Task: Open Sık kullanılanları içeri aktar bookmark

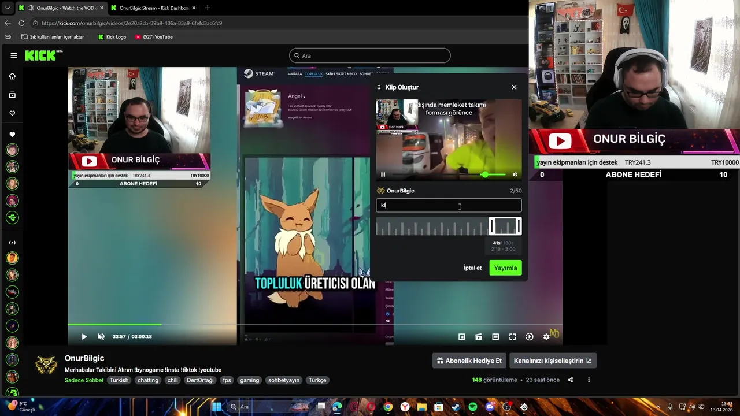Action: coord(53,37)
